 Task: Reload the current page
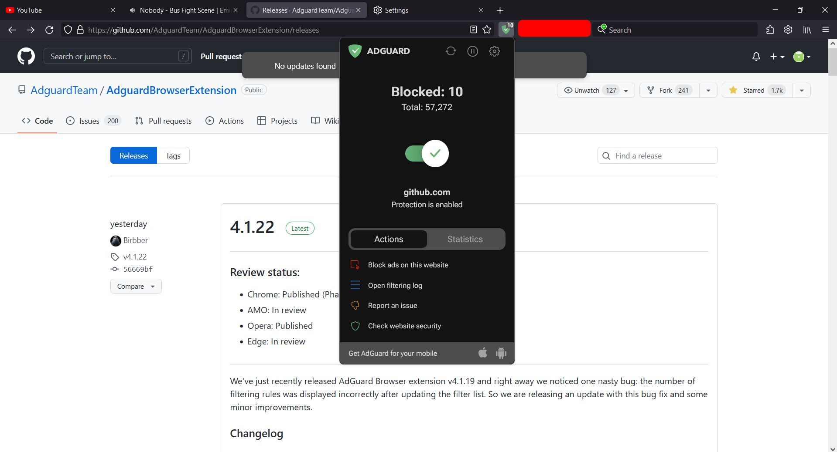pyautogui.click(x=49, y=30)
